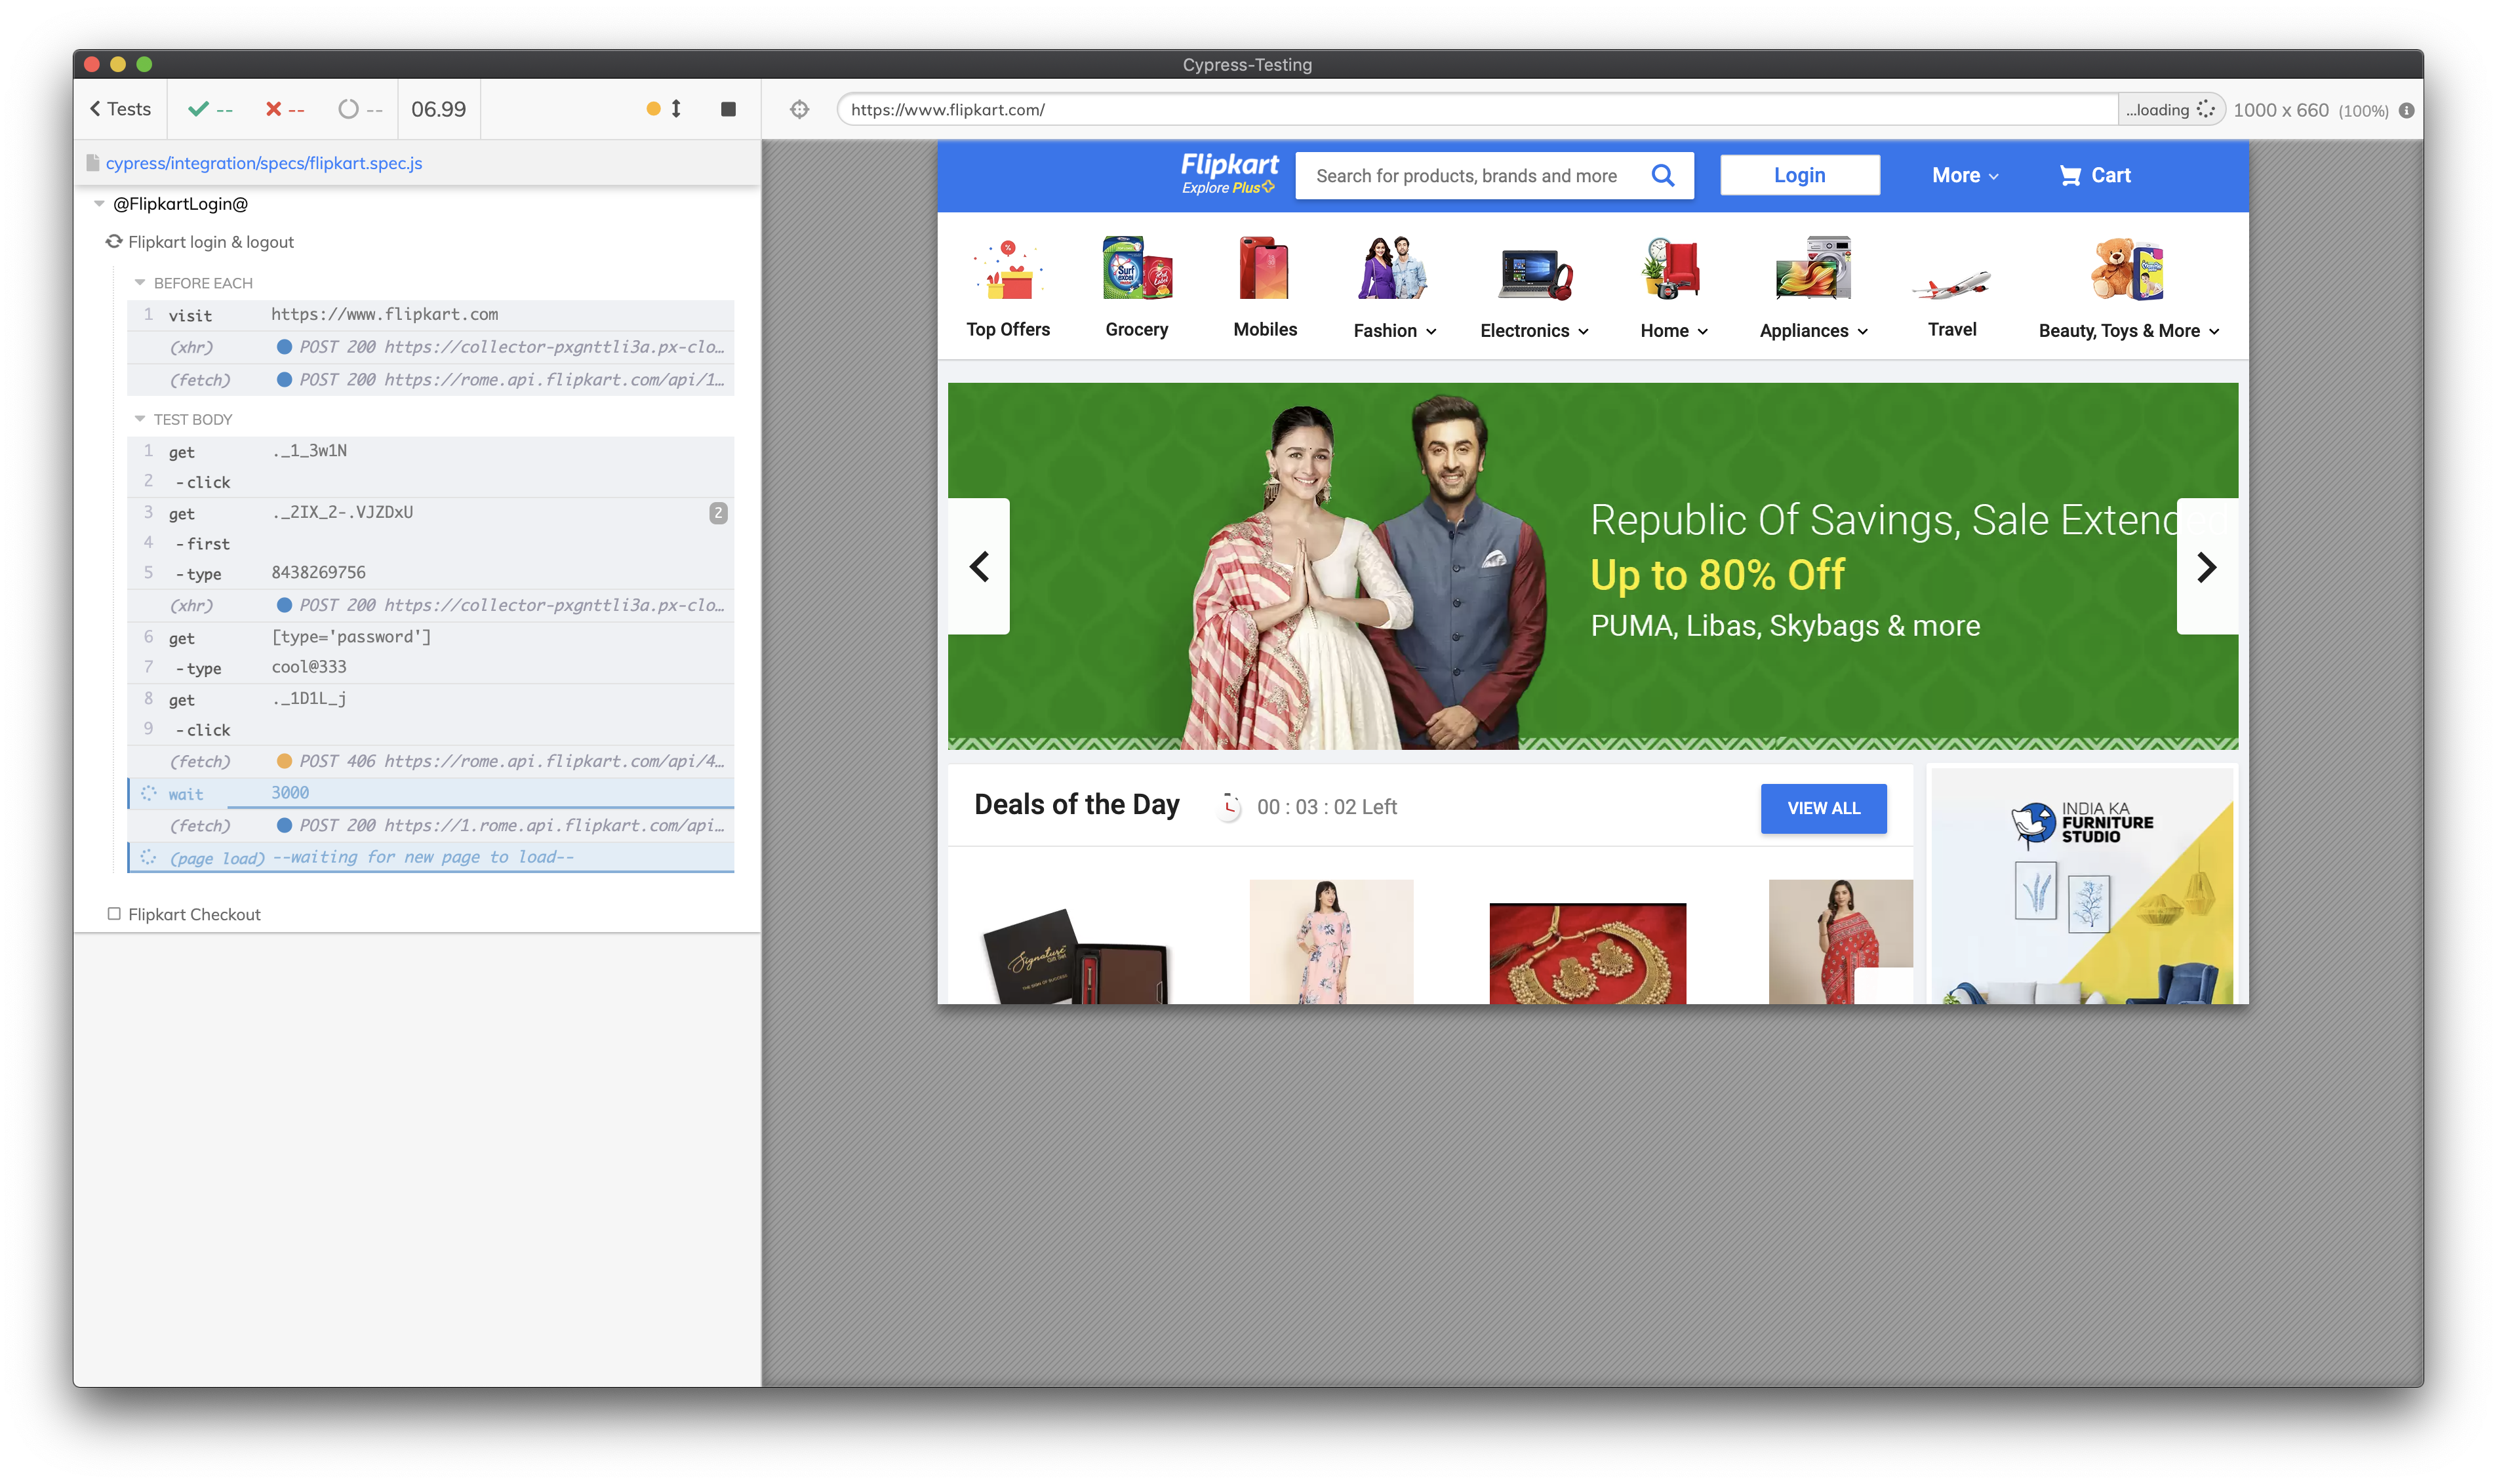Click the Flipkart login & logout test
2497x1484 pixels.
coord(211,242)
